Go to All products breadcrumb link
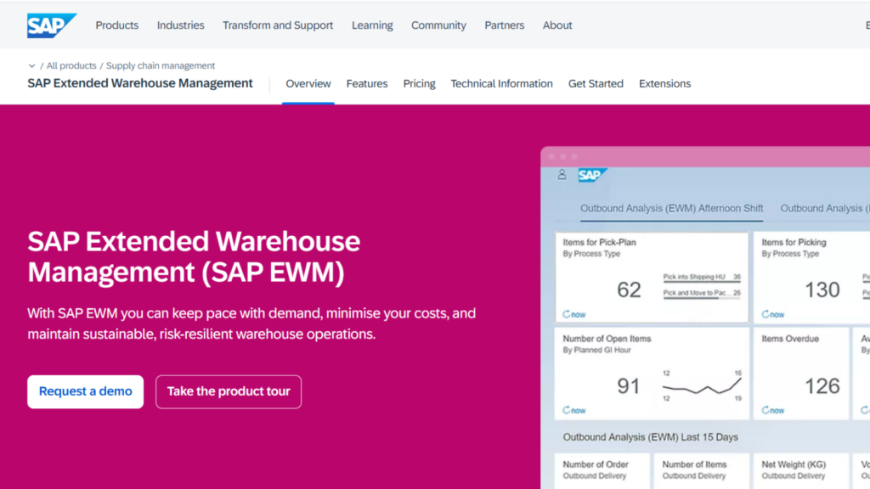Screen dimensions: 870x489 71,65
